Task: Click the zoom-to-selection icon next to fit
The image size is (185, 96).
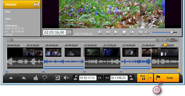Action: coord(177,40)
